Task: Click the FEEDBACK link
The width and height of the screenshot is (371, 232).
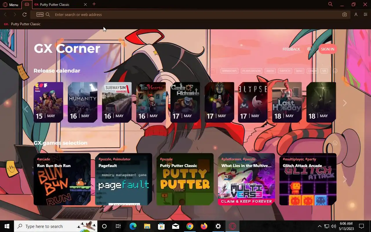Action: [291, 49]
